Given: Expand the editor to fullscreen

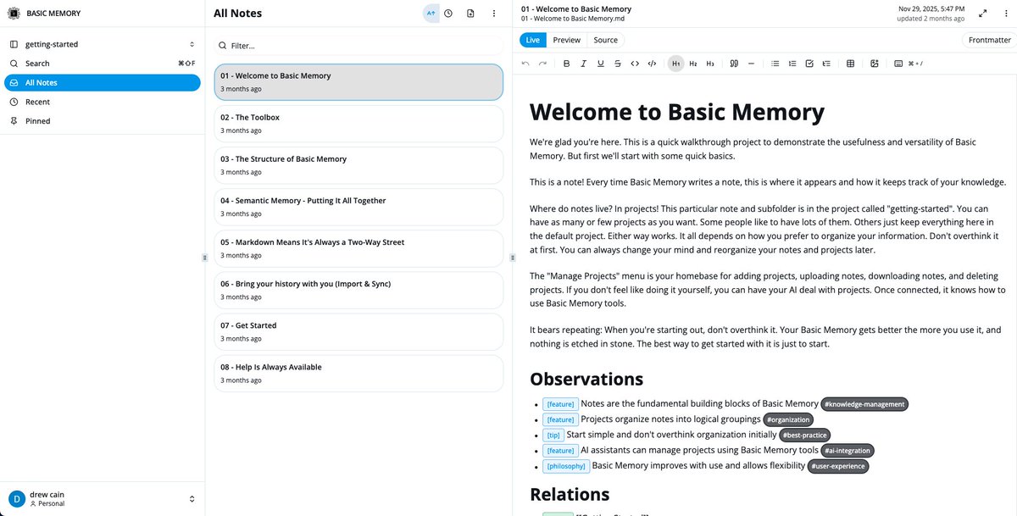Looking at the screenshot, I should [x=983, y=14].
